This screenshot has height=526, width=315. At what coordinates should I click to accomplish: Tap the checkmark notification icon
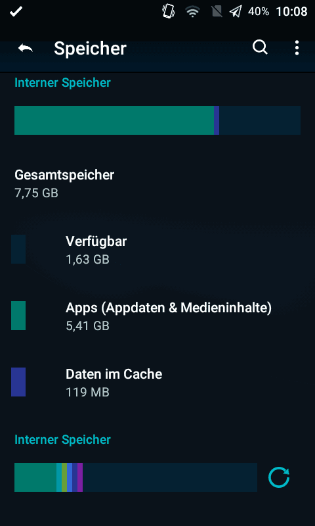click(x=16, y=12)
